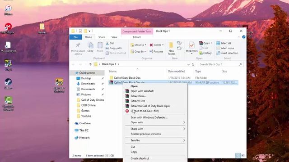Choose Create shortcut menu entry

[155, 158]
